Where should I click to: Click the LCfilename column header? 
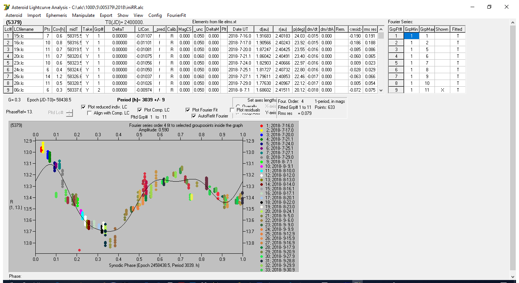tap(27, 29)
